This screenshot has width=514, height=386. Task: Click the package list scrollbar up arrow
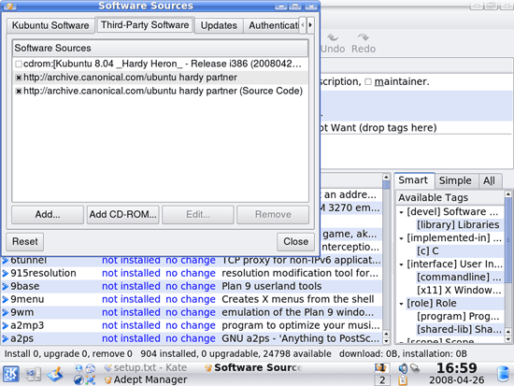[x=386, y=178]
